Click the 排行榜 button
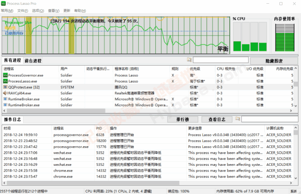This screenshot has height=194, width=301. [183, 119]
